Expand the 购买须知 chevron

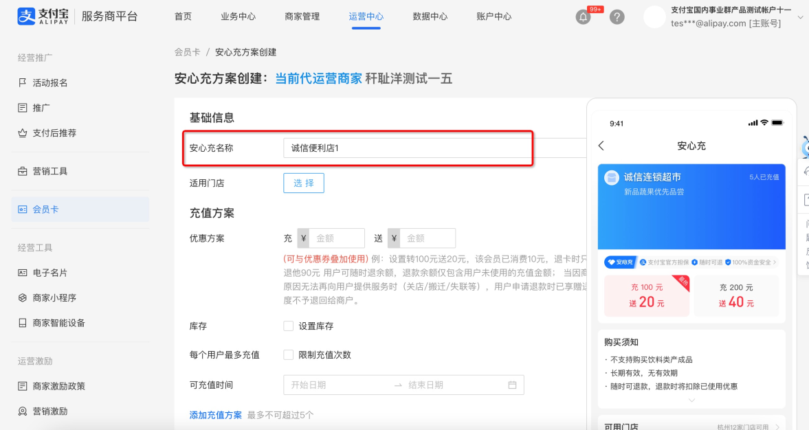691,400
